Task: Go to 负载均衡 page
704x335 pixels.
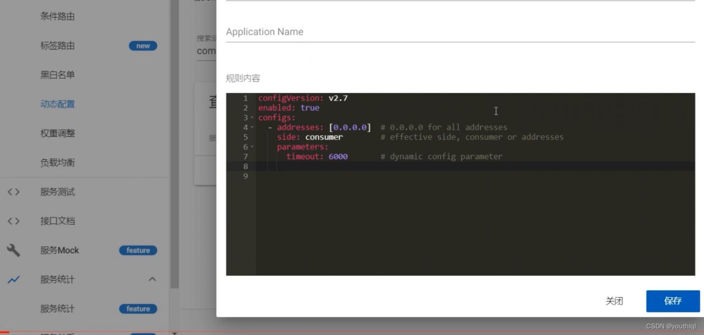Action: click(x=57, y=162)
